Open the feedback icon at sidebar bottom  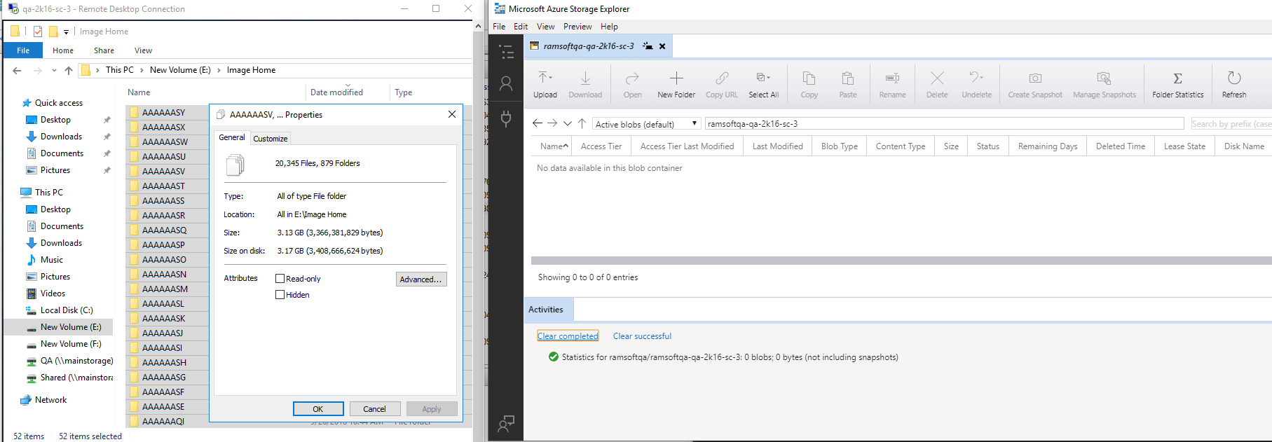[506, 423]
